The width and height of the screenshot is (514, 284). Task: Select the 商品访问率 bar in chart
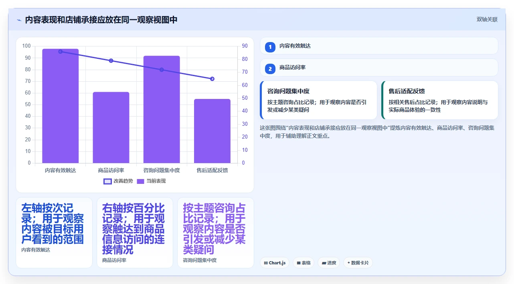point(111,127)
